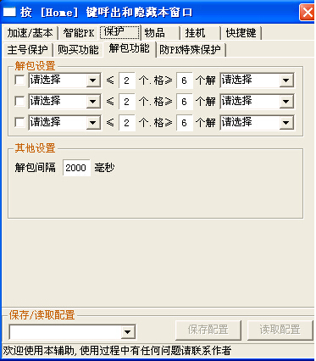Open the 智能PK tab
Viewport: 316px width, 361px height.
pyautogui.click(x=79, y=33)
